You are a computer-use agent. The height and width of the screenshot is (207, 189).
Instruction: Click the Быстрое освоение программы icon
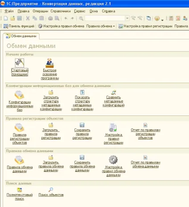pyautogui.click(x=49, y=63)
